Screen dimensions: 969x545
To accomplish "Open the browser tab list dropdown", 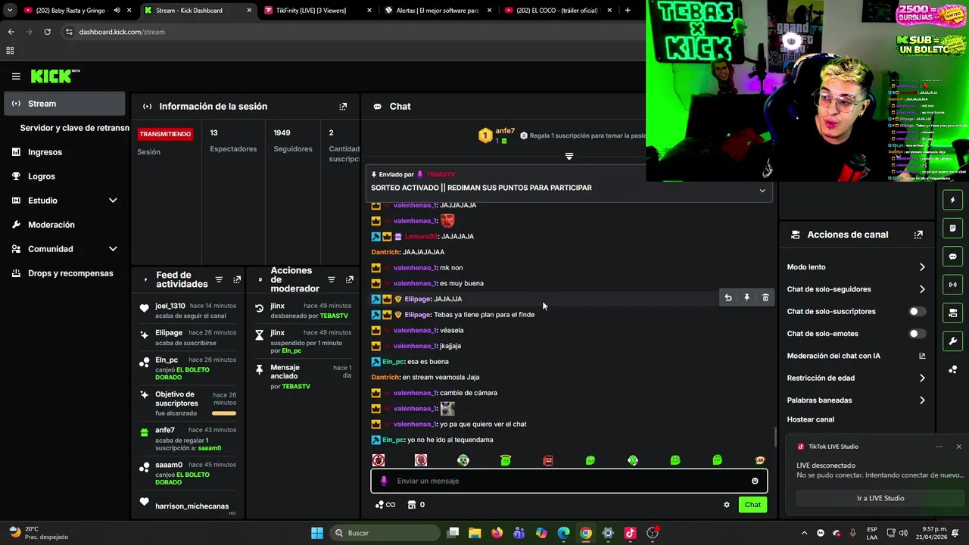I will click(x=10, y=11).
